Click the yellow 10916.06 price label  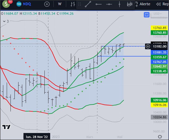[159, 105]
